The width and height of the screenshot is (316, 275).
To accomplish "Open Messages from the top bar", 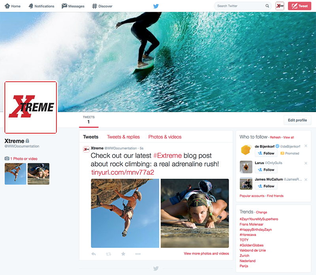I will pos(73,6).
